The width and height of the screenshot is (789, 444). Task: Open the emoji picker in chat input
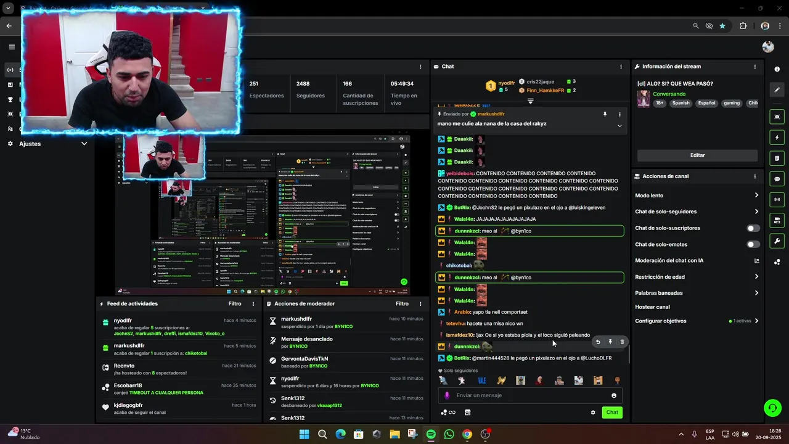click(614, 396)
